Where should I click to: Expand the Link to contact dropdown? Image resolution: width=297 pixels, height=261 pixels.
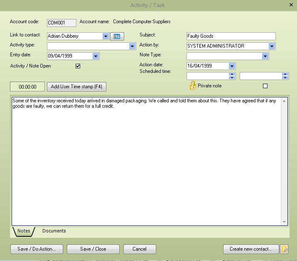click(x=106, y=36)
